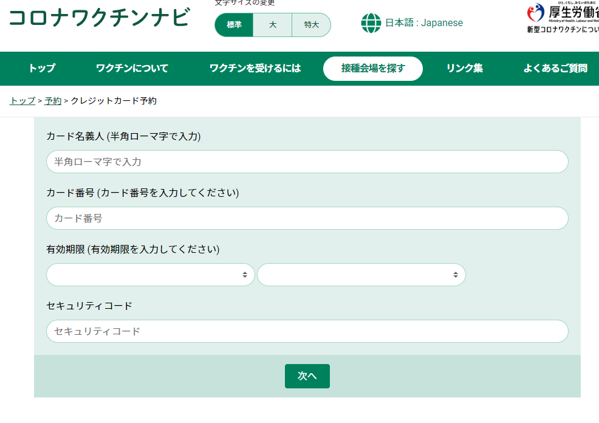Follow the トップ breadcrumb link
The image size is (599, 423).
pyautogui.click(x=22, y=101)
